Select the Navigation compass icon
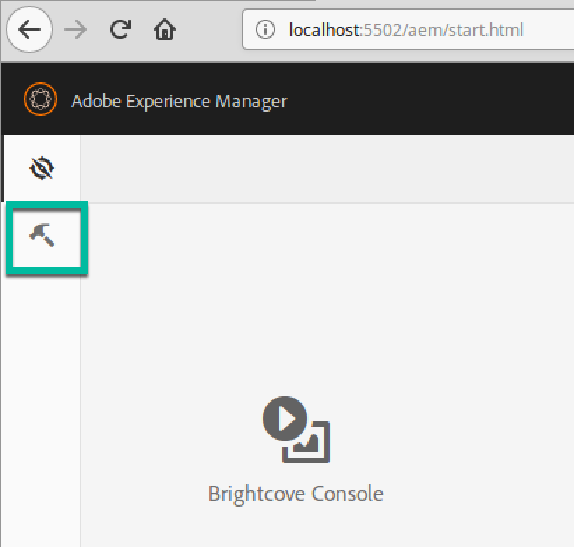Screen dimensions: 574x547 [x=43, y=169]
